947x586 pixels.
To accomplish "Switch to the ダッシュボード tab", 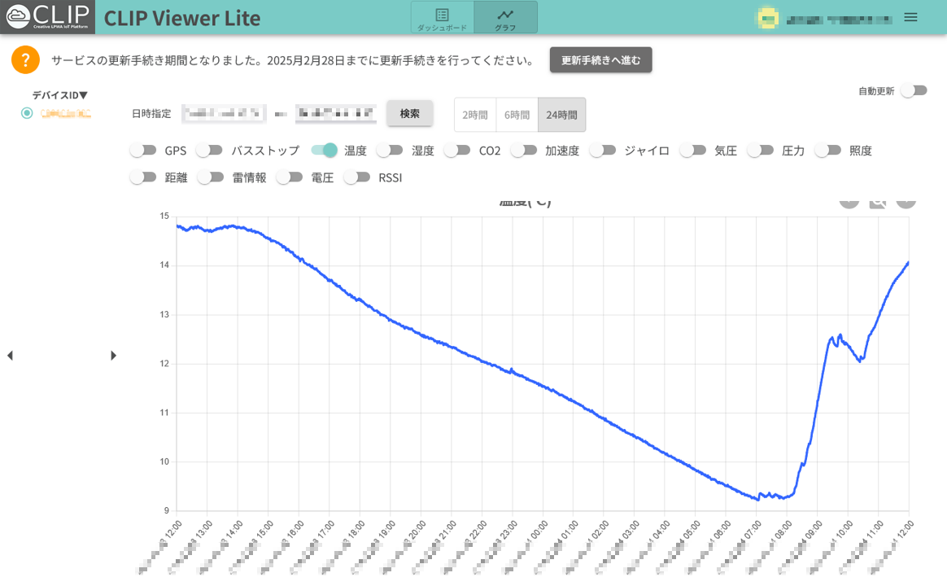I will click(442, 18).
